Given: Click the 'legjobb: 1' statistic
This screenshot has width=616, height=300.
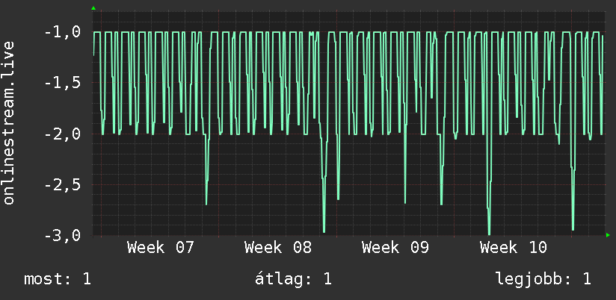Looking at the screenshot, I should pos(543,279).
